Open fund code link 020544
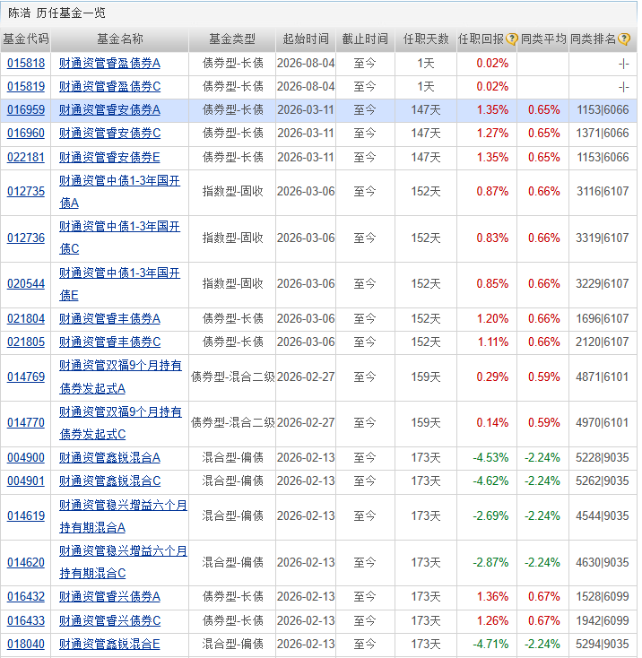The width and height of the screenshot is (642, 658). click(x=26, y=283)
